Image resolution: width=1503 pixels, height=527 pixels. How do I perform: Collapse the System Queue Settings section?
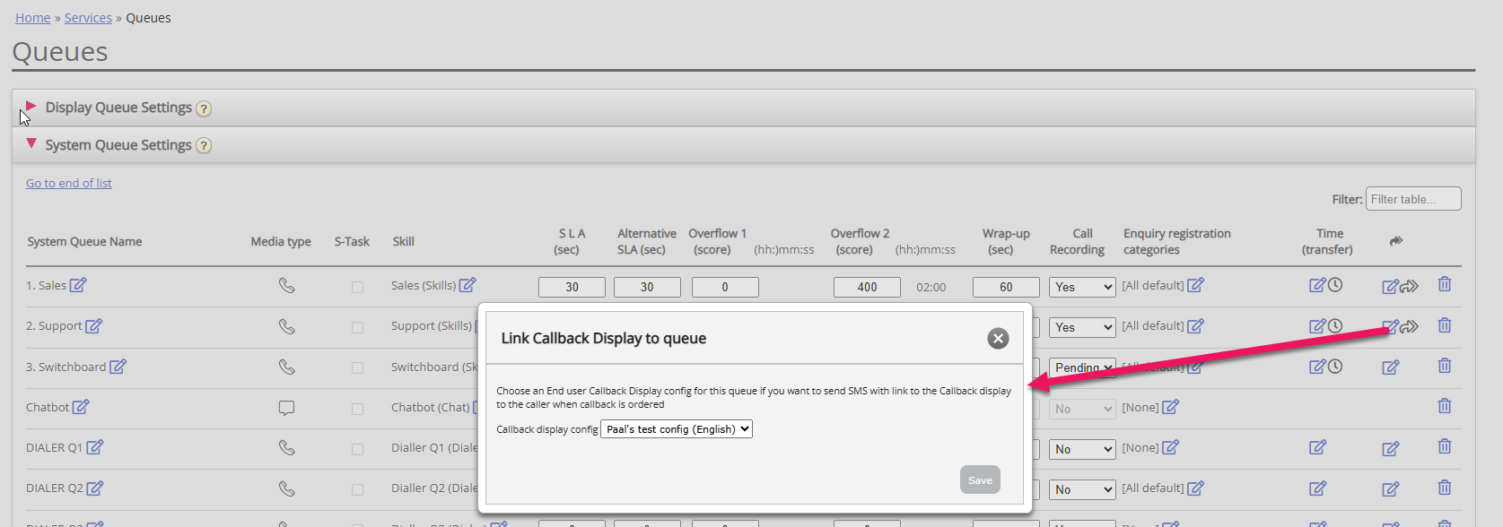click(x=31, y=144)
